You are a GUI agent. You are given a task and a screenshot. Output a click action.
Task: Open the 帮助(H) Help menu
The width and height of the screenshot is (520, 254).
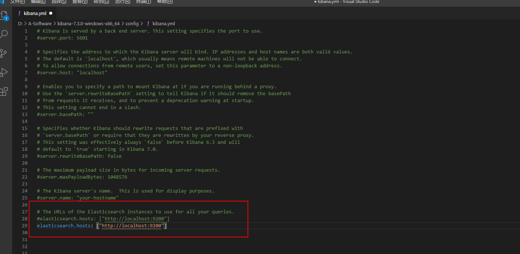[x=165, y=2]
